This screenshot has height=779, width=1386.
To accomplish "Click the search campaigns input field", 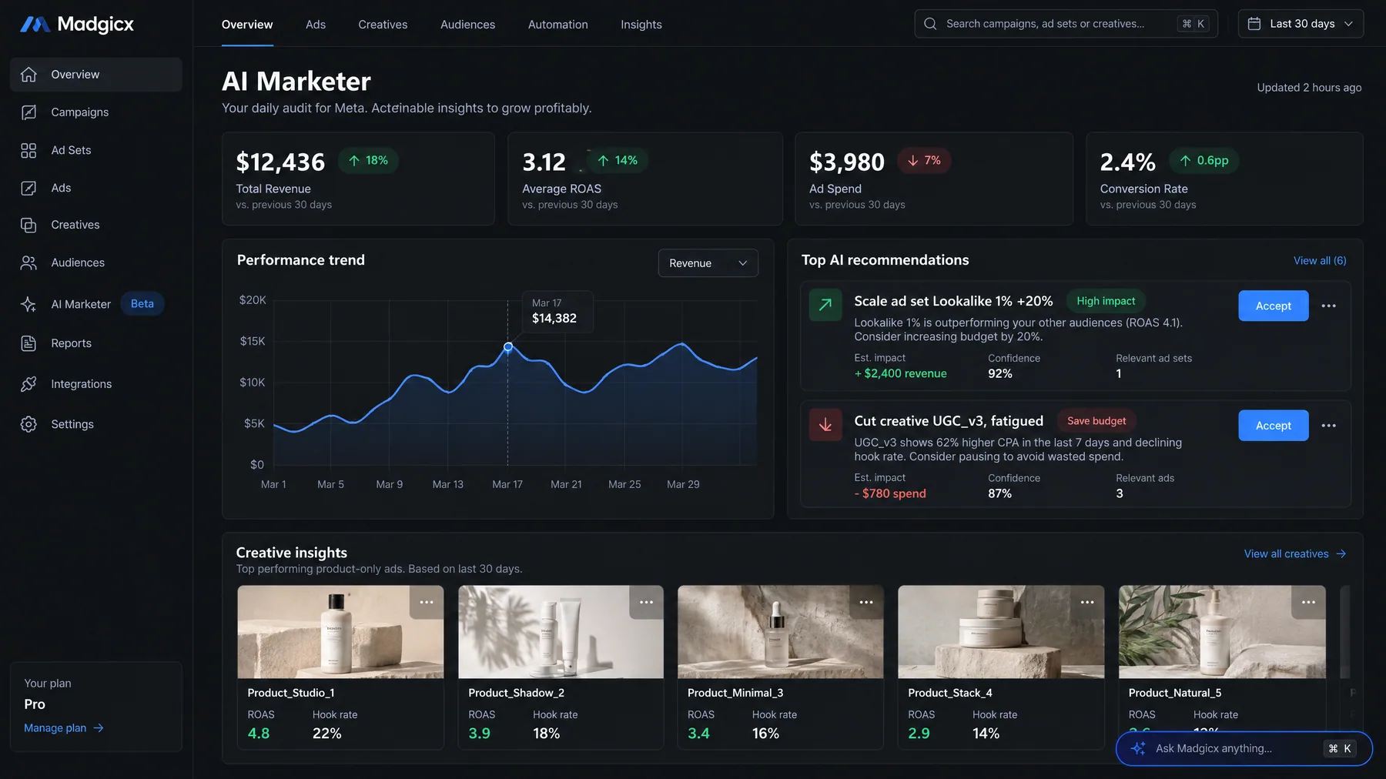I will (x=1066, y=24).
